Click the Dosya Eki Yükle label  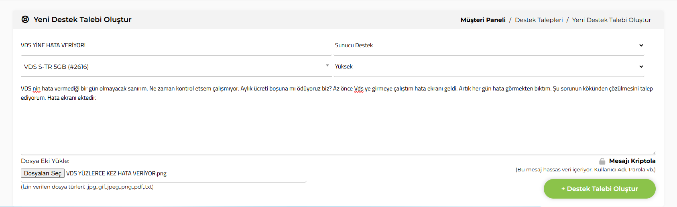[x=45, y=161]
